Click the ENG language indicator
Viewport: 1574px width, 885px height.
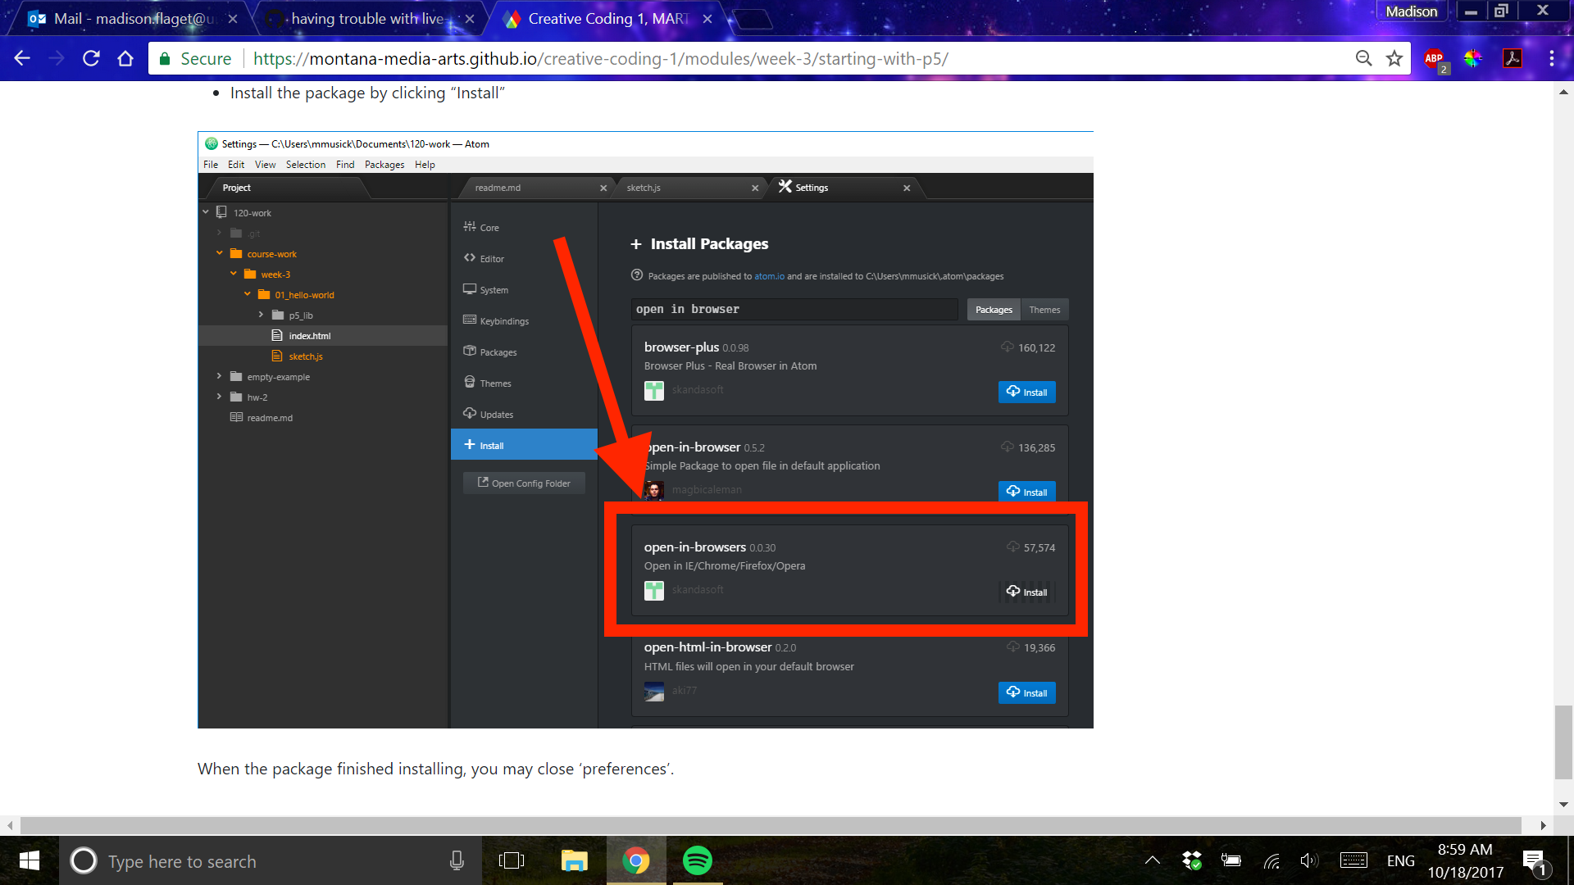pos(1400,860)
